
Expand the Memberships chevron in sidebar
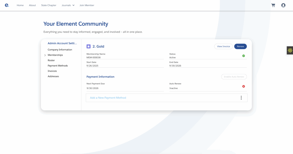[x=45, y=55]
